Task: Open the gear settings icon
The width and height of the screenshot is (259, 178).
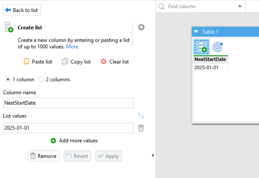Action: pyautogui.click(x=141, y=27)
